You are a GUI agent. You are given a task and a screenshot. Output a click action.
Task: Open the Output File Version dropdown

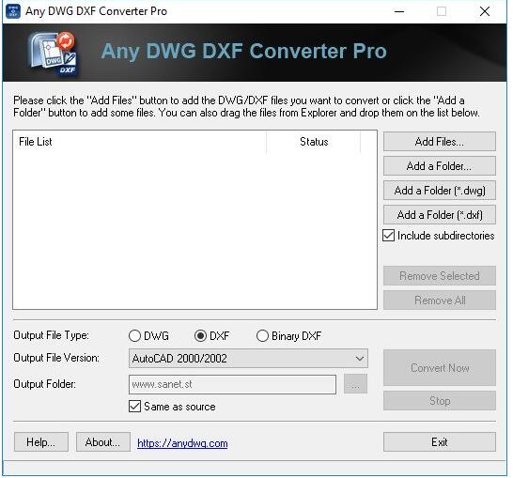coord(248,359)
